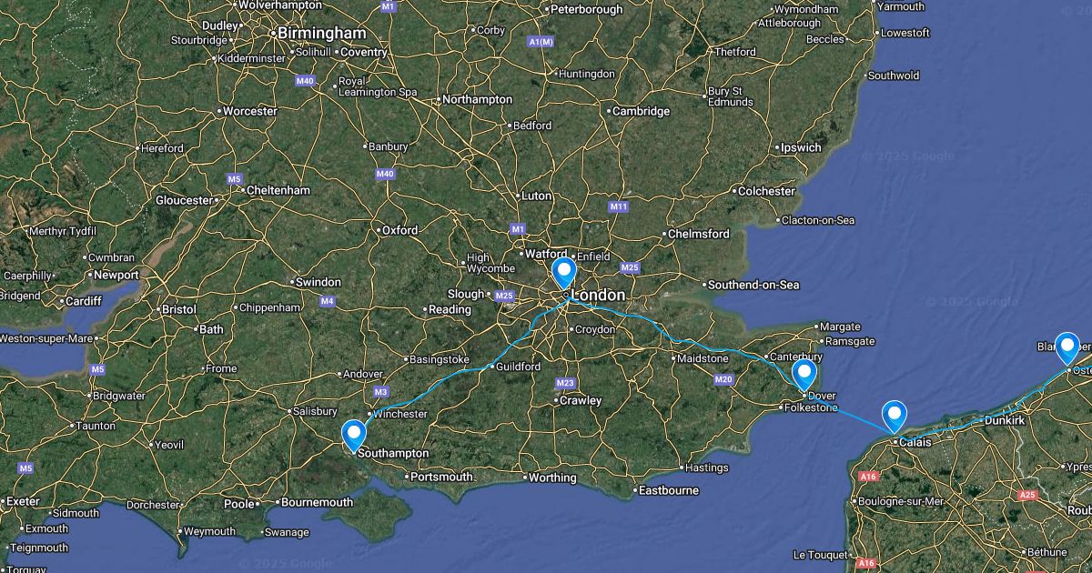Screen dimensions: 1092x573
Task: Click the A16 road shield near Boulogne-sur-Mer
Action: pos(868,477)
